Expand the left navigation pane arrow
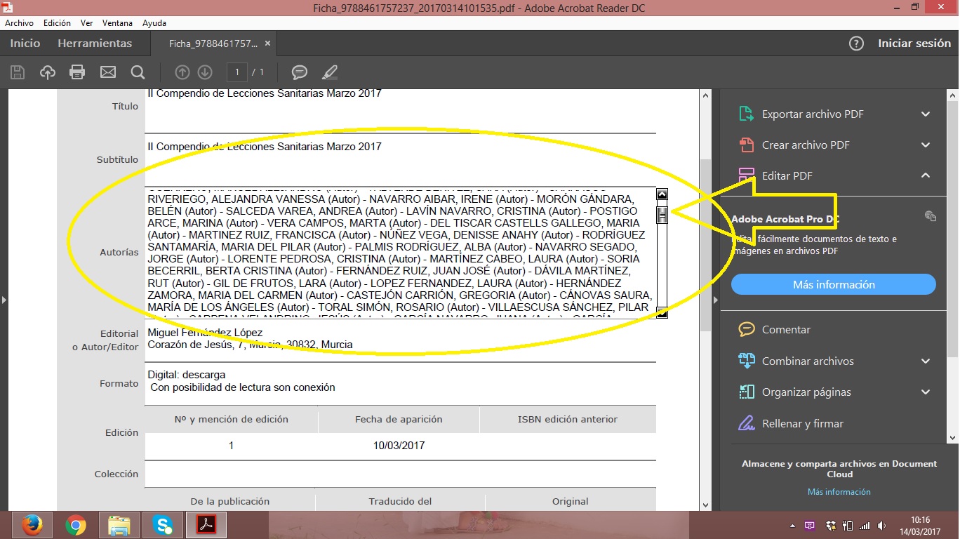 (x=4, y=300)
